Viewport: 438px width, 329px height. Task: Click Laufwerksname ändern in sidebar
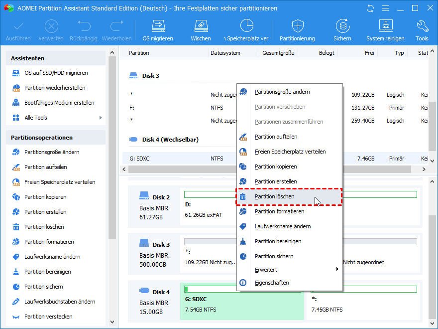52,257
